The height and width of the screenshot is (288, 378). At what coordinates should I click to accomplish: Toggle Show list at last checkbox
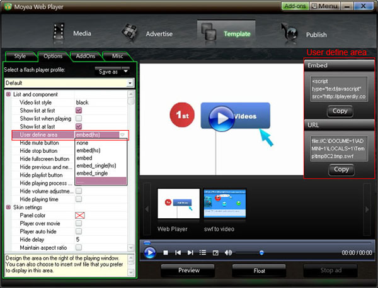pos(79,126)
